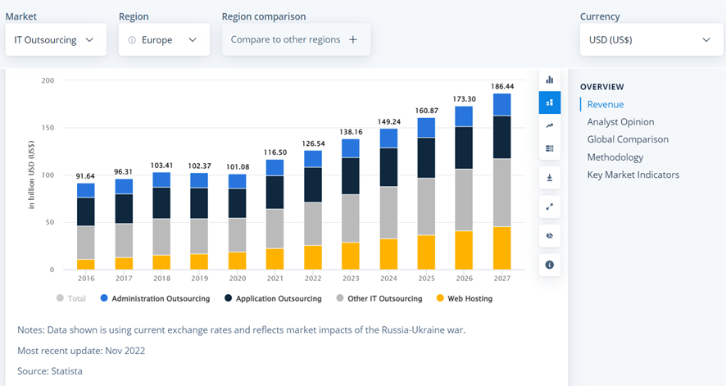Switch to bar chart view icon
This screenshot has width=726, height=386.
coord(550,79)
